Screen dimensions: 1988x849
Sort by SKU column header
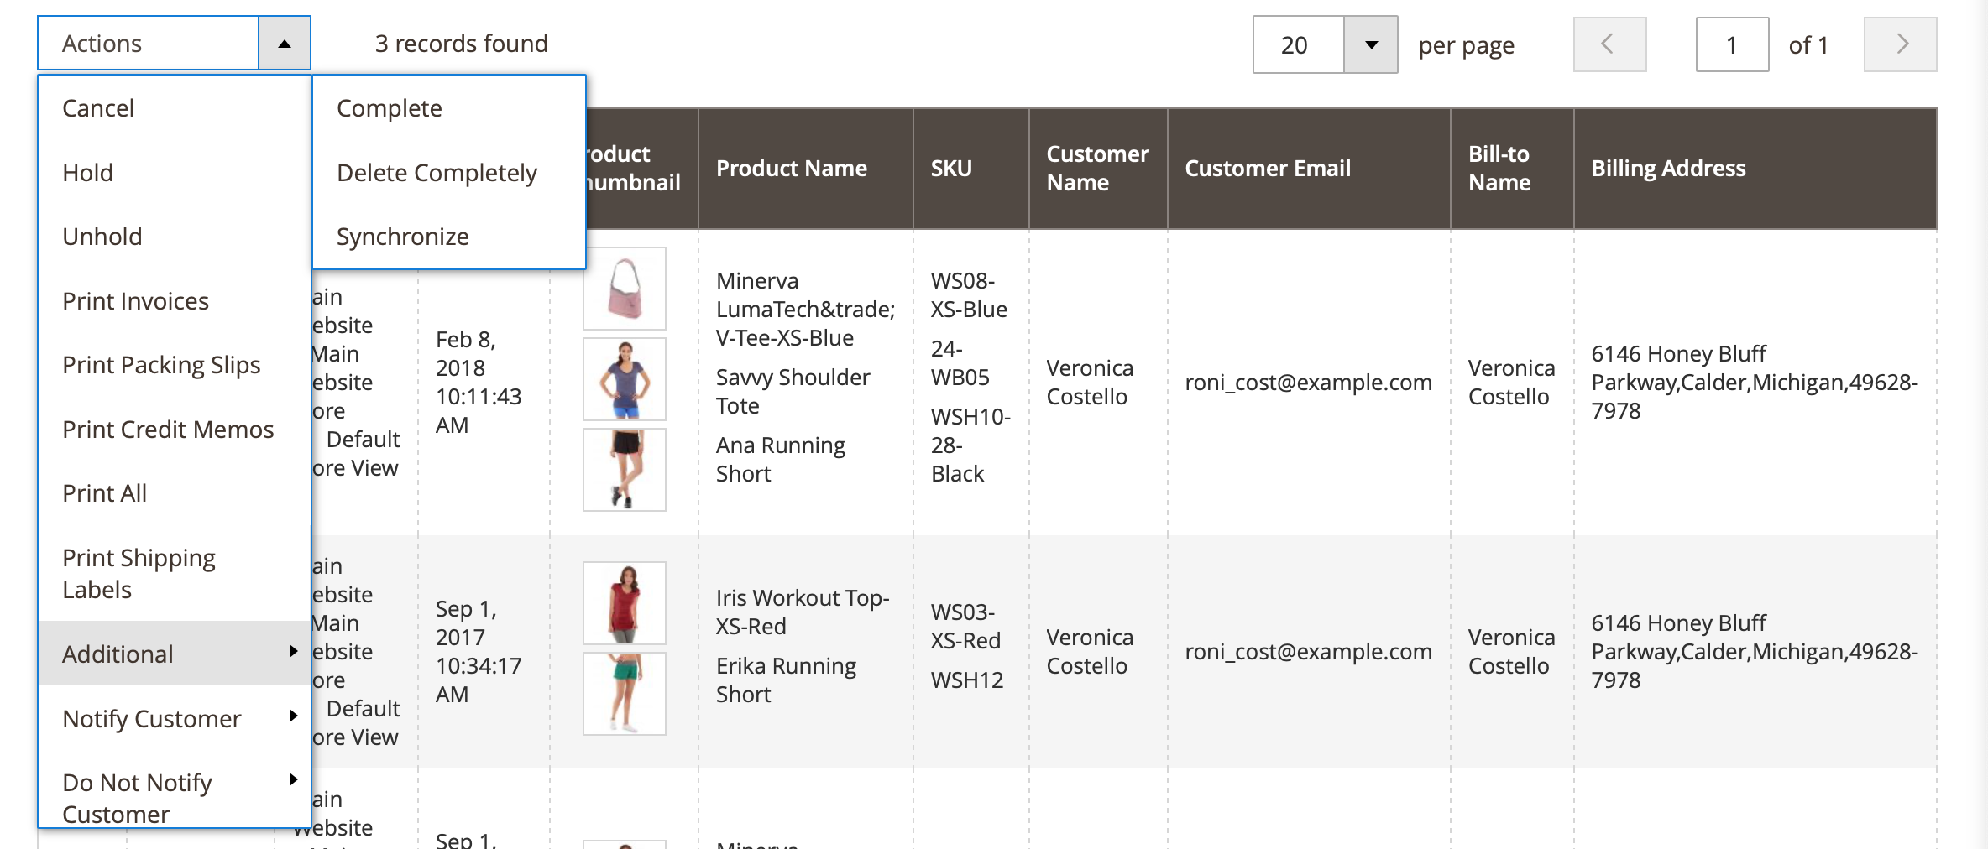tap(970, 169)
